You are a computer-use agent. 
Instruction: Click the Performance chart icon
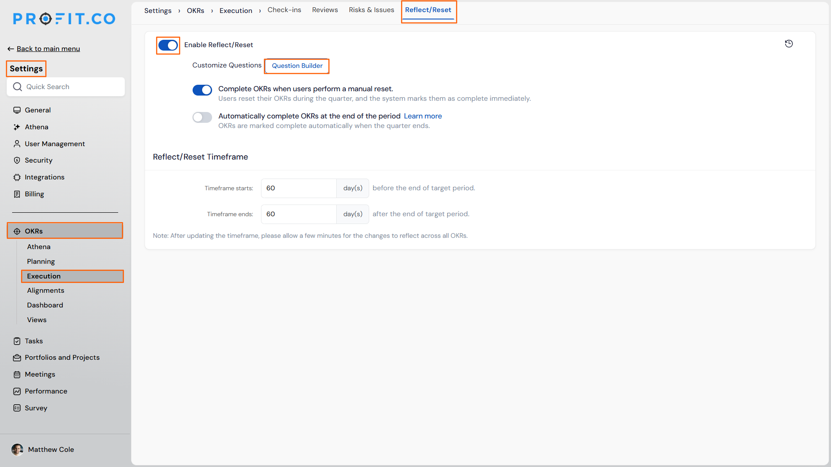(x=17, y=391)
